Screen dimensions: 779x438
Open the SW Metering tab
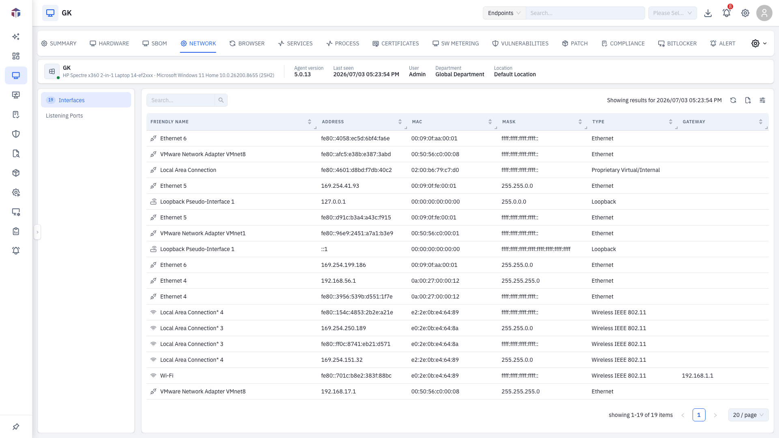pyautogui.click(x=456, y=43)
